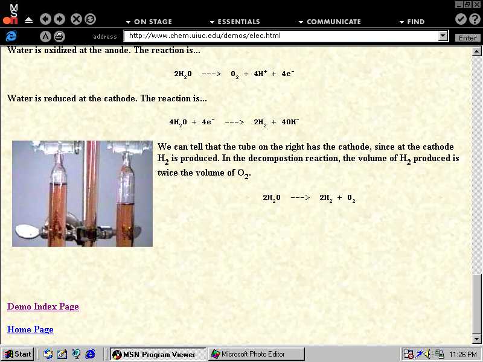The height and width of the screenshot is (362, 483).
Task: Open the address bar dropdown arrow
Action: pyautogui.click(x=443, y=36)
